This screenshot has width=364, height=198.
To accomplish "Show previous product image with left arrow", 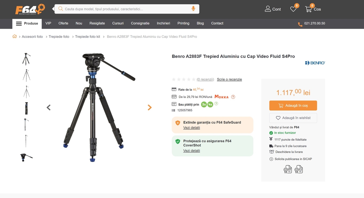I will tap(49, 107).
